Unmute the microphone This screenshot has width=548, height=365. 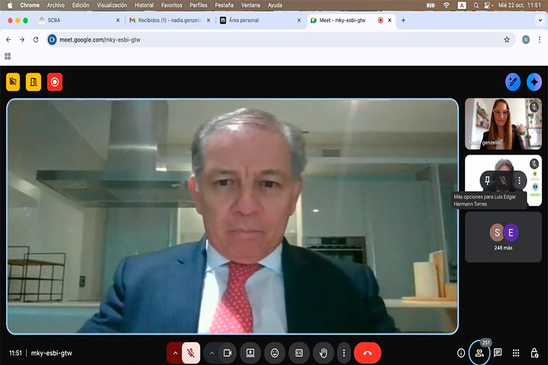click(x=191, y=353)
